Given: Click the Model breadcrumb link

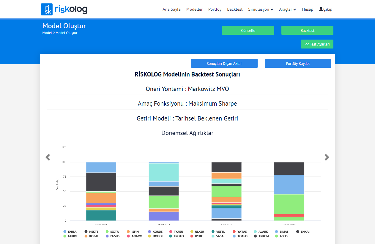Looking at the screenshot, I should pyautogui.click(x=47, y=33).
